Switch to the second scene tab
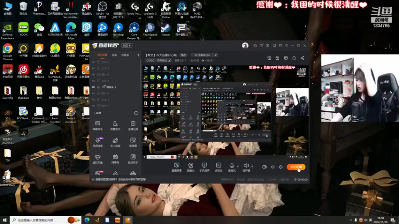The width and height of the screenshot is (399, 224). (x=114, y=55)
